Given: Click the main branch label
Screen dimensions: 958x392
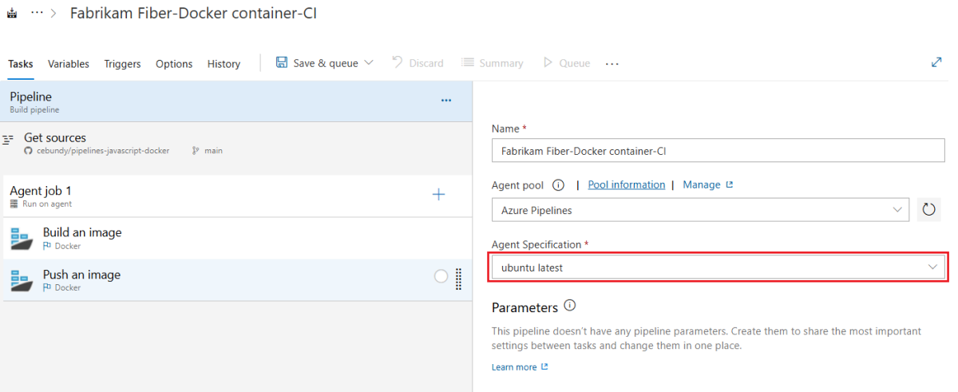Looking at the screenshot, I should [x=213, y=150].
